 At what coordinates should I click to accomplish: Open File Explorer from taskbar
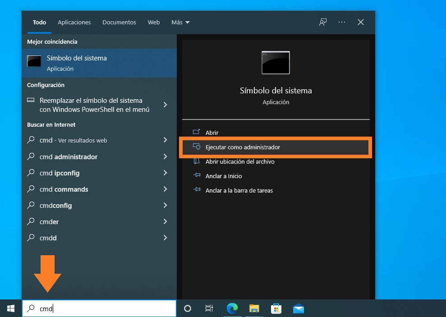pyautogui.click(x=254, y=308)
